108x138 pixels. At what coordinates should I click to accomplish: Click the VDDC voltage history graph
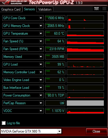point(85,111)
